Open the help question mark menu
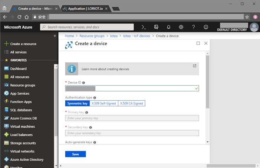Image resolution: width=260 pixels, height=168 pixels. [x=194, y=27]
